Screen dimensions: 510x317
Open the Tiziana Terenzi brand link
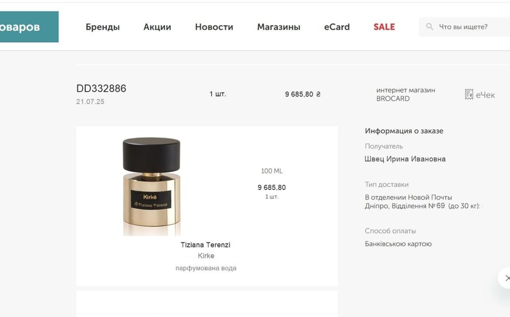pos(206,245)
